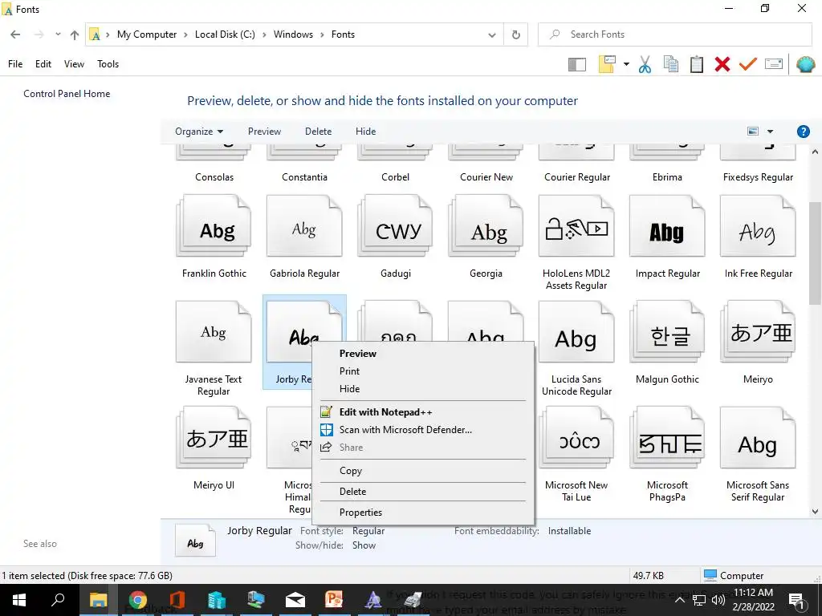Open the Office icon in taskbar
Viewport: 822px width, 616px height.
[x=177, y=600]
